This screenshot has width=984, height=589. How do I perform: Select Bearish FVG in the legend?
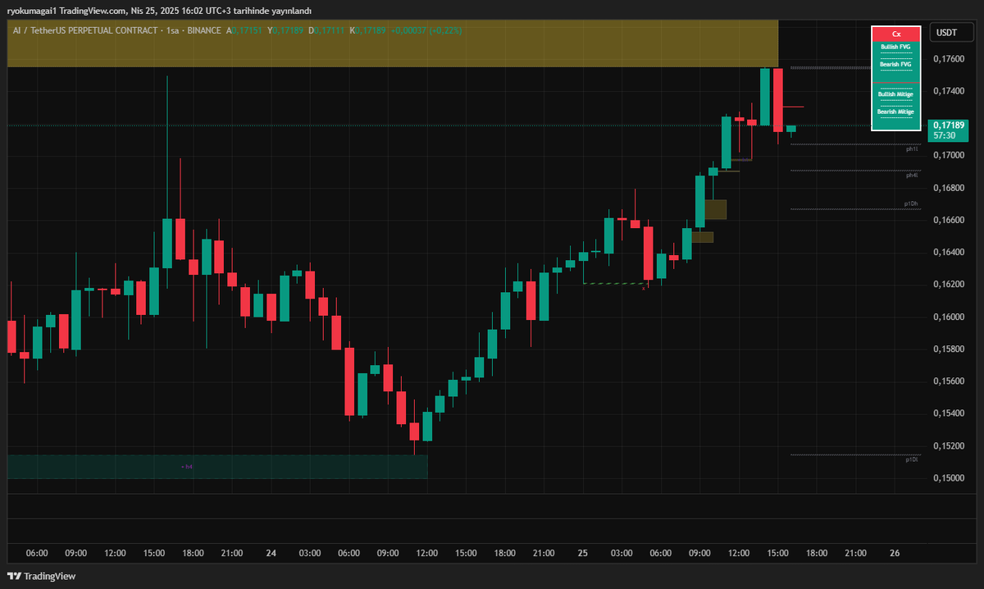coord(895,63)
